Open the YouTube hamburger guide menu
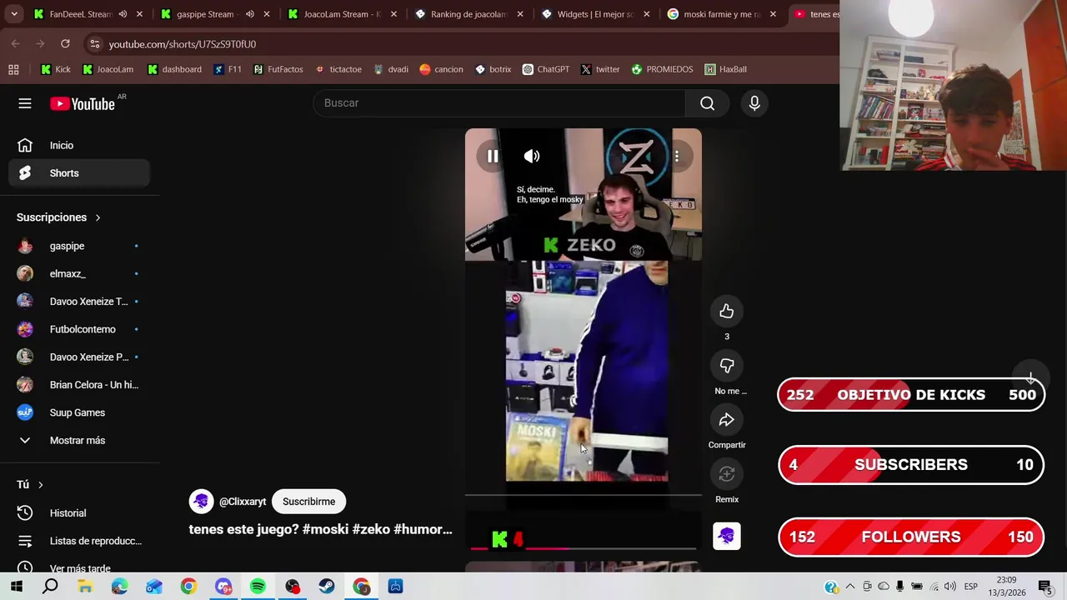1067x600 pixels. (25, 103)
